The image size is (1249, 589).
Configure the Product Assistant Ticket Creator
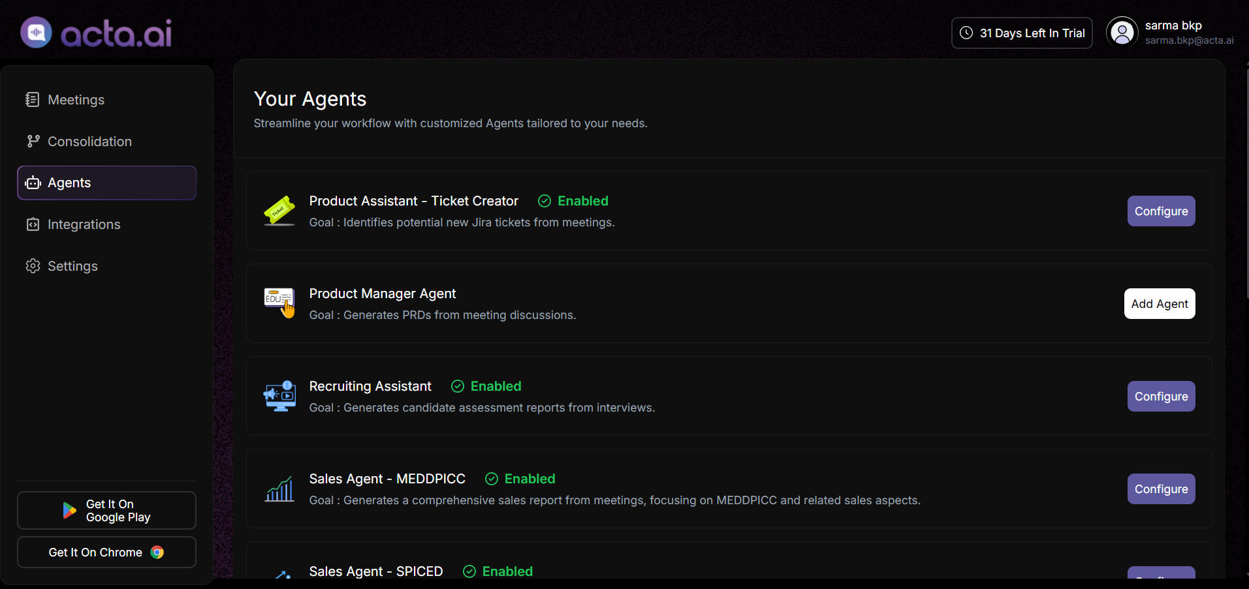[1160, 211]
